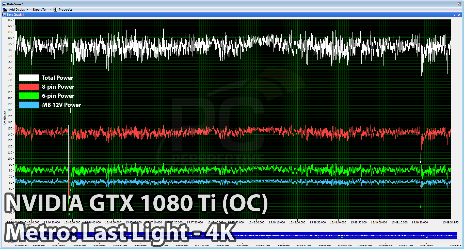Screen dimensions: 464x249
Task: Click the 15:48:00.000 x-axis time label
Action: [x=256, y=222]
